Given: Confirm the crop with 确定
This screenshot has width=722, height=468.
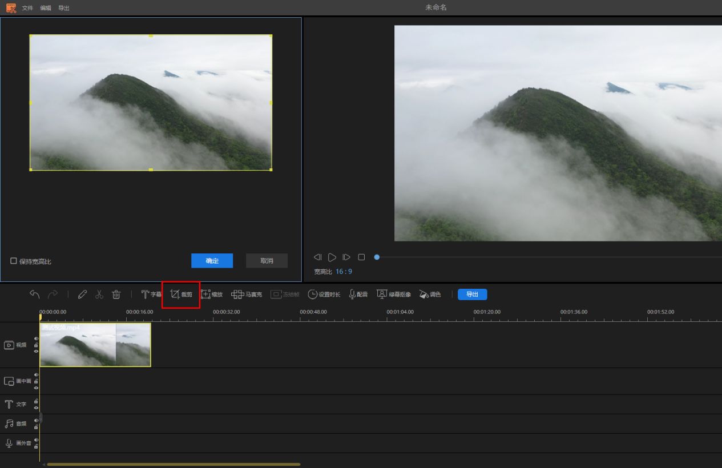Looking at the screenshot, I should coord(212,261).
